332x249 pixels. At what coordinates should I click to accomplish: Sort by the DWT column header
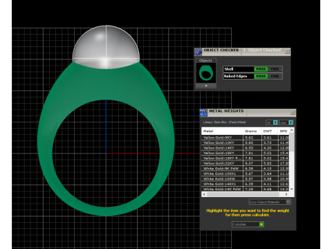coord(269,131)
